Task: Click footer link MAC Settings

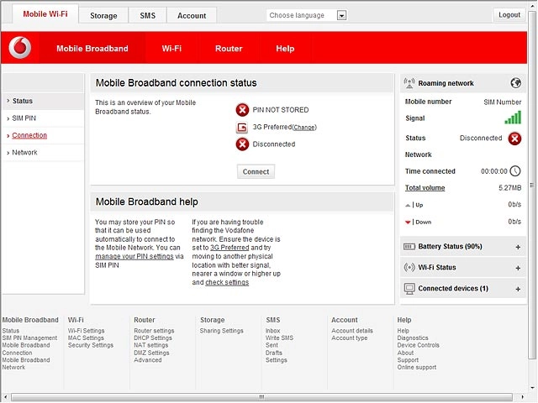Action: [x=86, y=338]
